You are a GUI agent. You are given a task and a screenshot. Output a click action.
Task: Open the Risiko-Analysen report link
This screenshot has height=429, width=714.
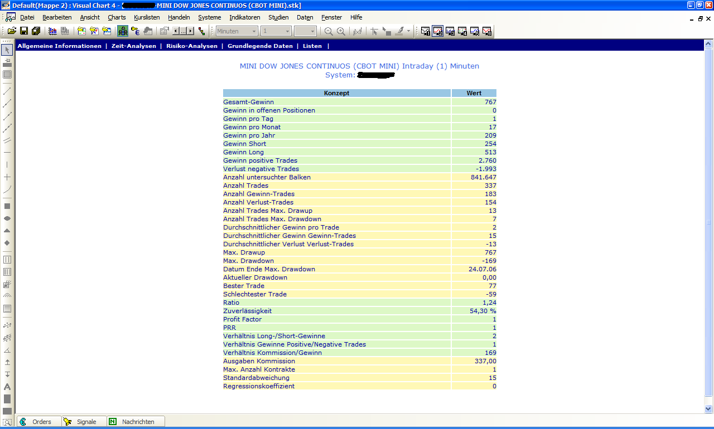(x=191, y=46)
